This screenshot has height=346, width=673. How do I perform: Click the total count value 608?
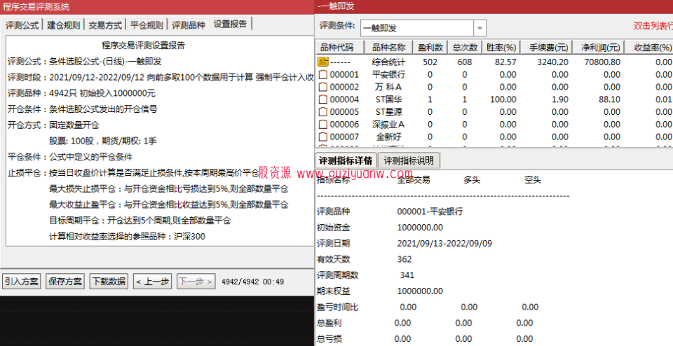point(464,62)
